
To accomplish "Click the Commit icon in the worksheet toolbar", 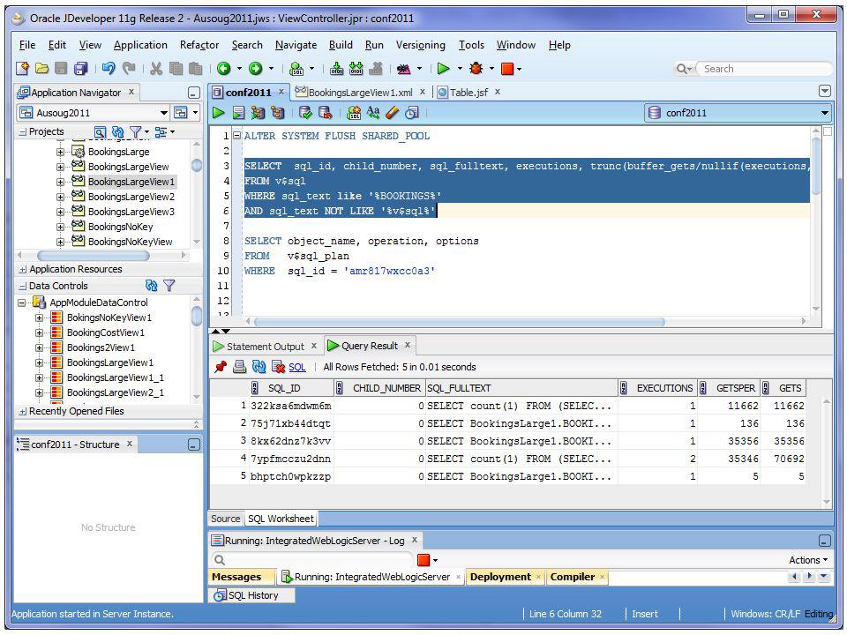I will coord(305,112).
